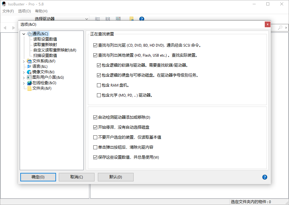
Task: Maximize the IsoBuster window
Action: pyautogui.click(x=268, y=4)
